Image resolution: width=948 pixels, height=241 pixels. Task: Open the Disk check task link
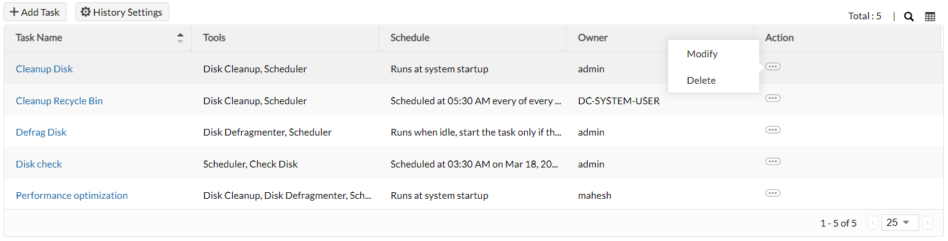point(39,164)
